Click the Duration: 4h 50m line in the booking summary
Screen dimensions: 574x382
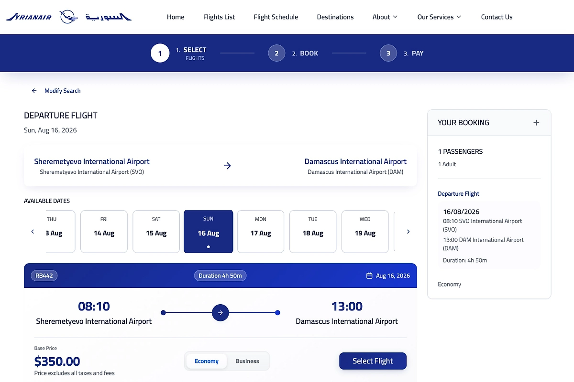pos(465,260)
